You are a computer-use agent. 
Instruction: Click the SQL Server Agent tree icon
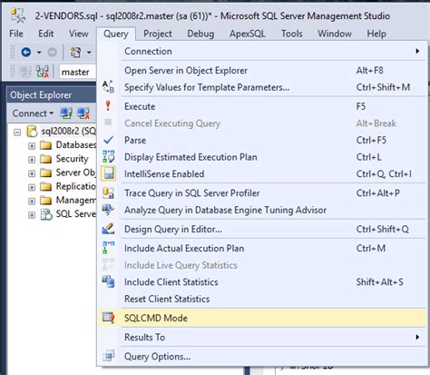coord(46,214)
